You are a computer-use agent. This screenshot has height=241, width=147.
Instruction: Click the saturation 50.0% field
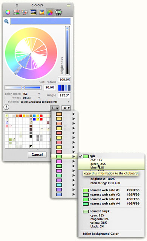pos(49,88)
